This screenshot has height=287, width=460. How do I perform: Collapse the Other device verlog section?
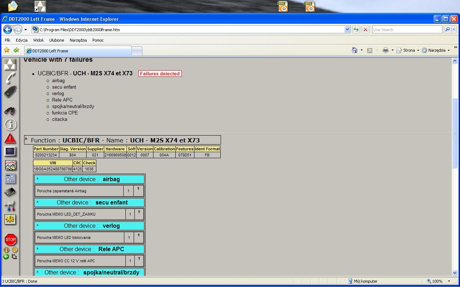pos(37,226)
